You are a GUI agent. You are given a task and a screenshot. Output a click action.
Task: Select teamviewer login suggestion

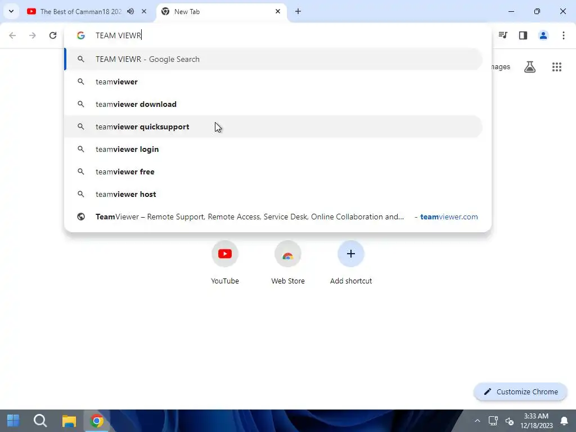tap(273, 149)
